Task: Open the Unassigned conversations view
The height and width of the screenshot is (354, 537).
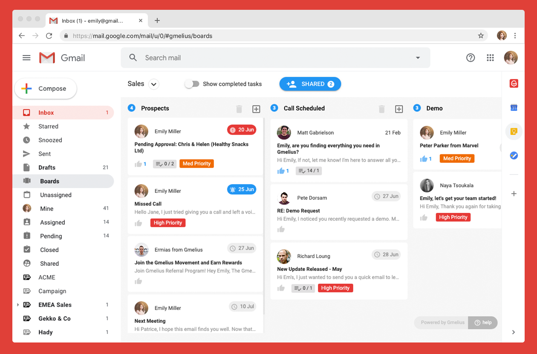Action: click(x=63, y=195)
